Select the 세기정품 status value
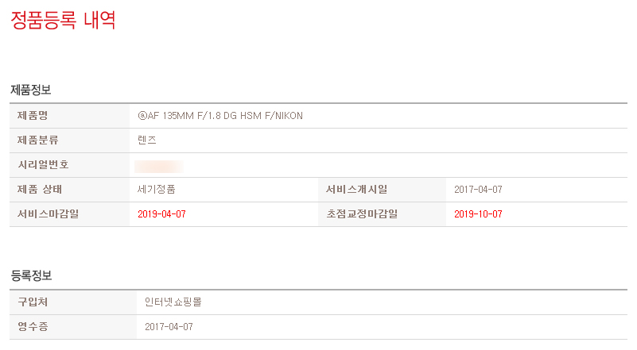 click(x=157, y=190)
